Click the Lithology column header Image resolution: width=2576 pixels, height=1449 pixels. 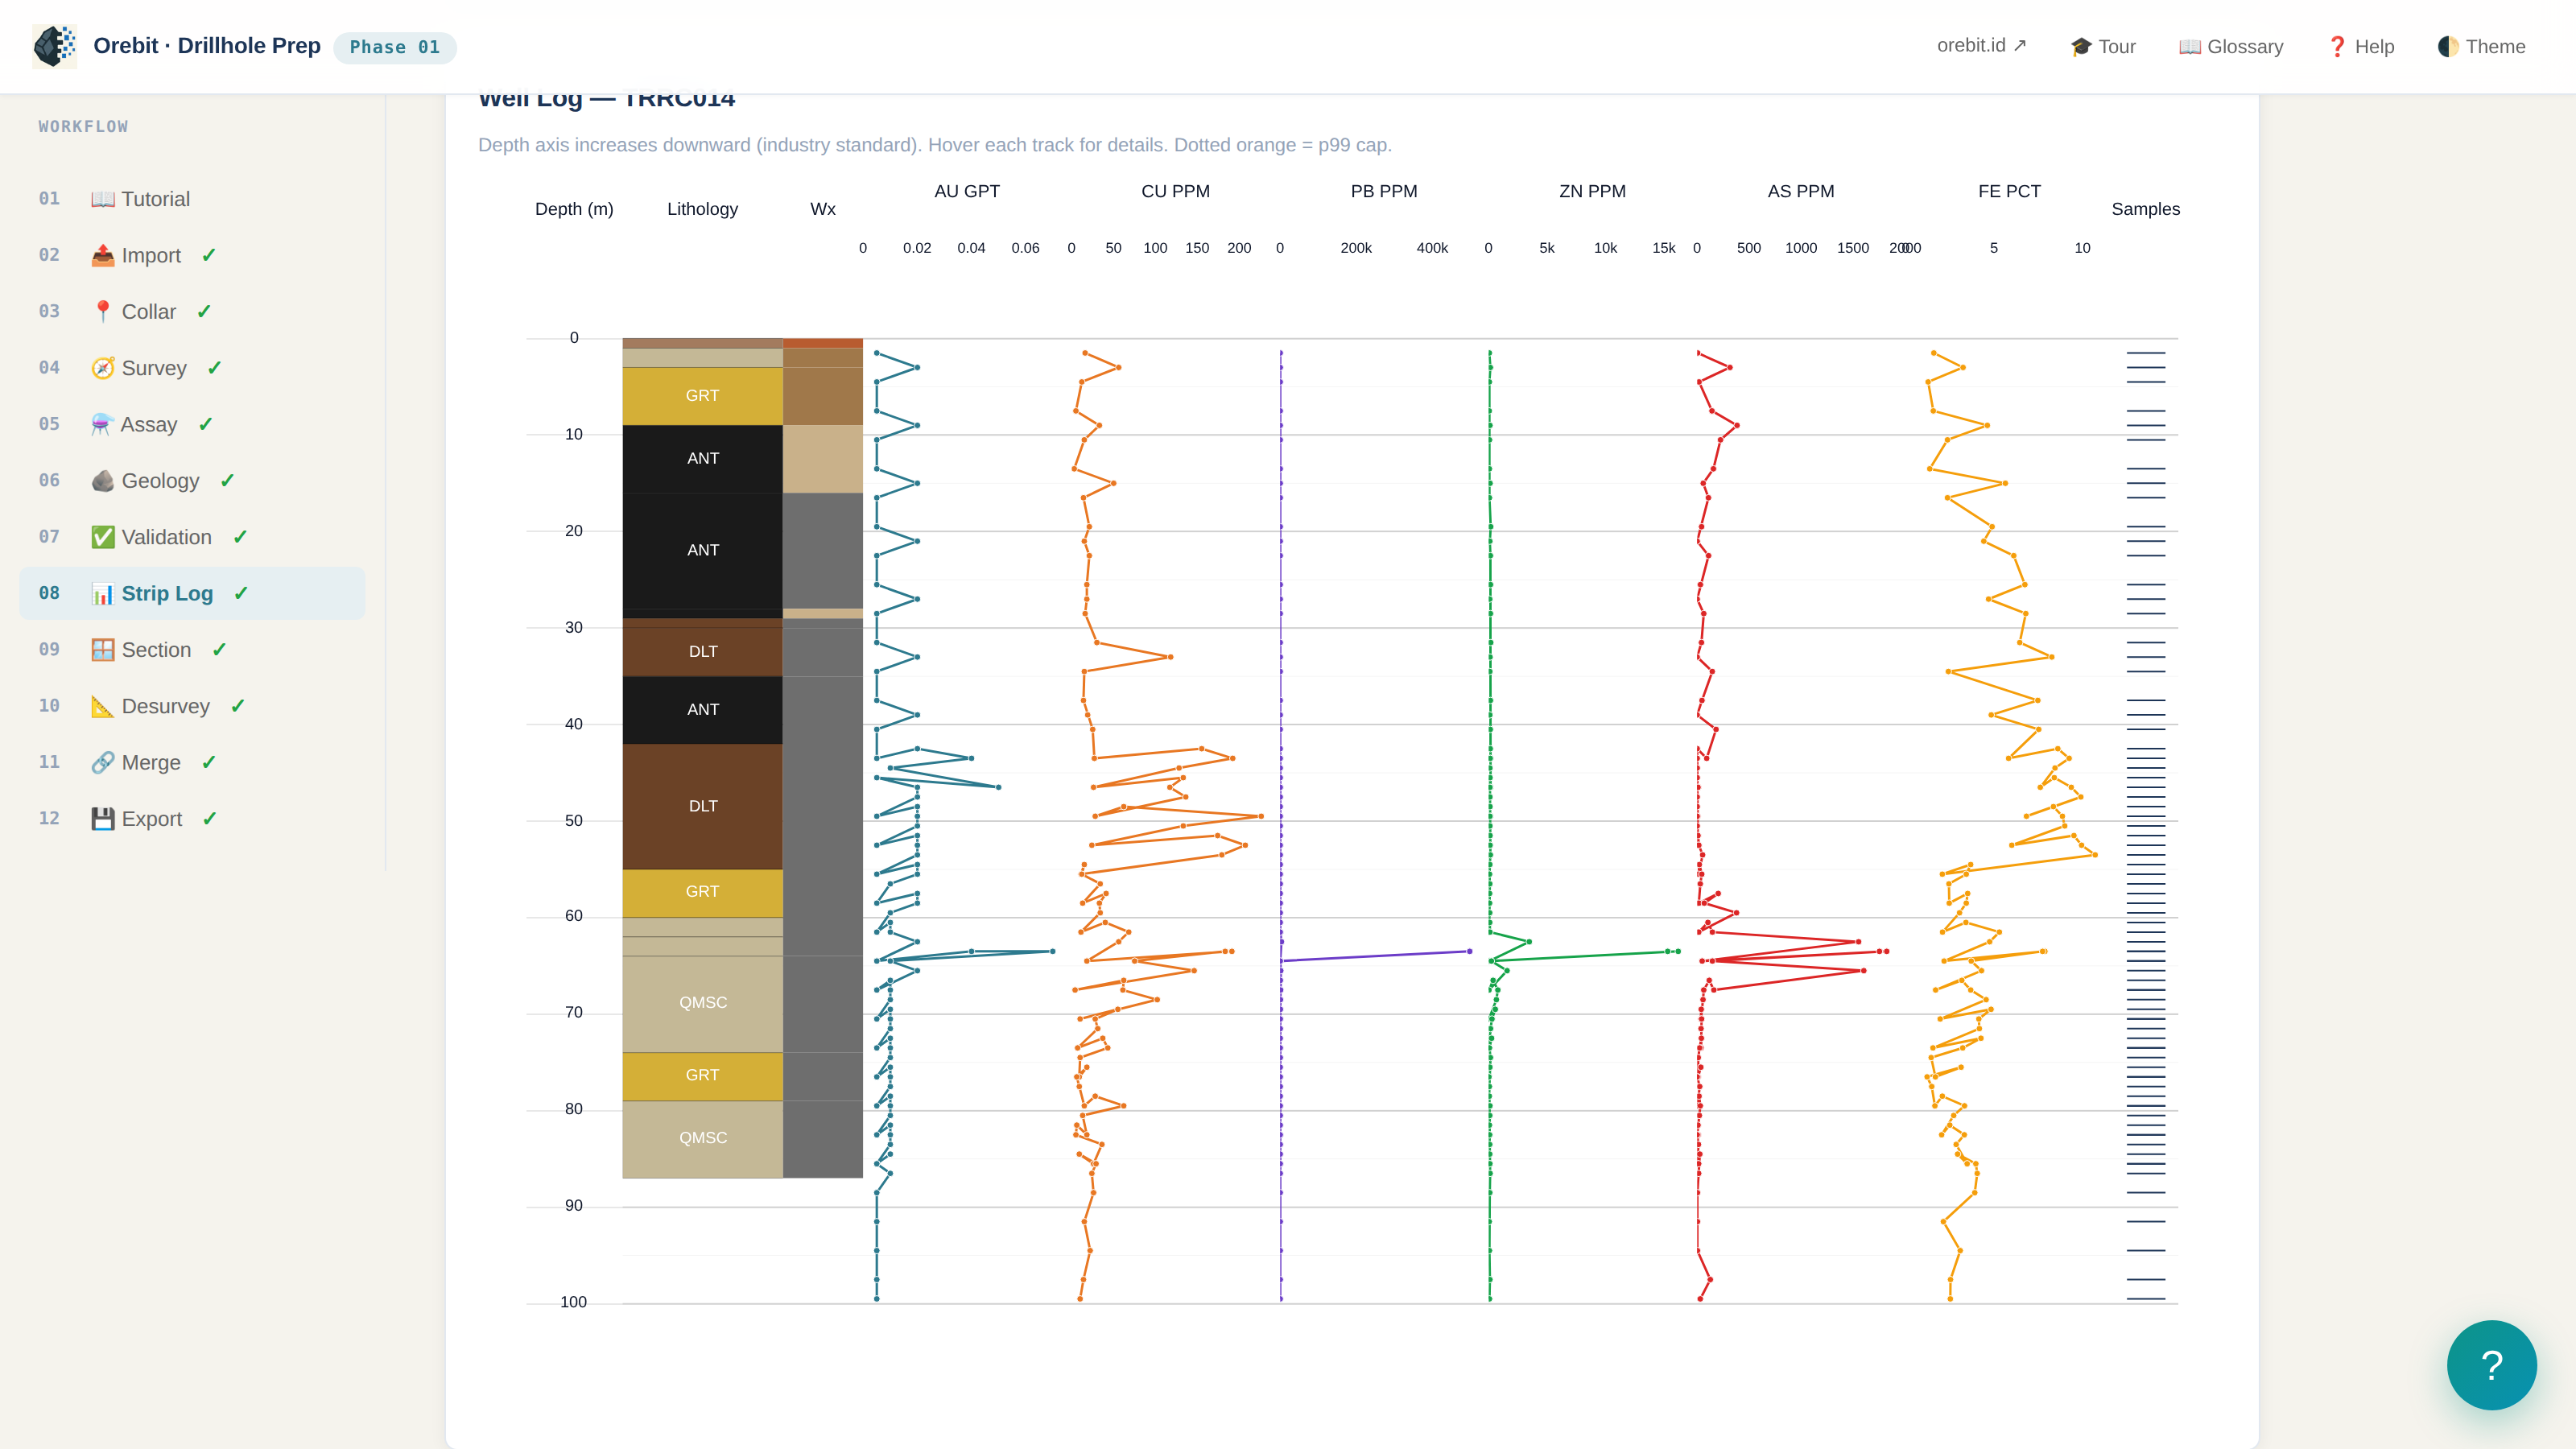point(702,209)
